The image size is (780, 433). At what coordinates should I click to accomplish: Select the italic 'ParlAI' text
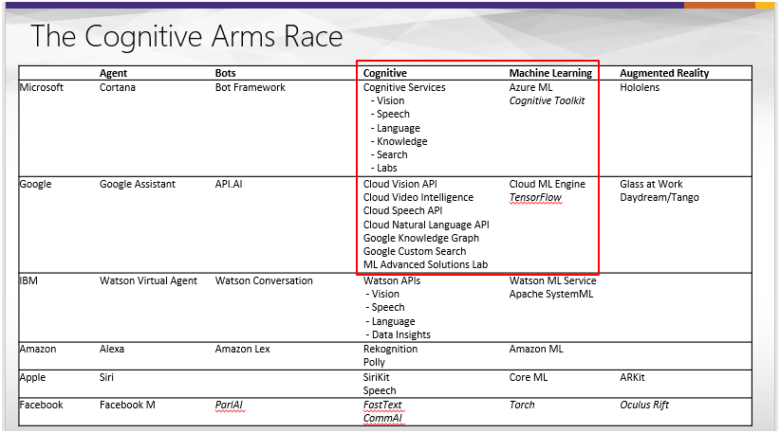click(x=229, y=406)
